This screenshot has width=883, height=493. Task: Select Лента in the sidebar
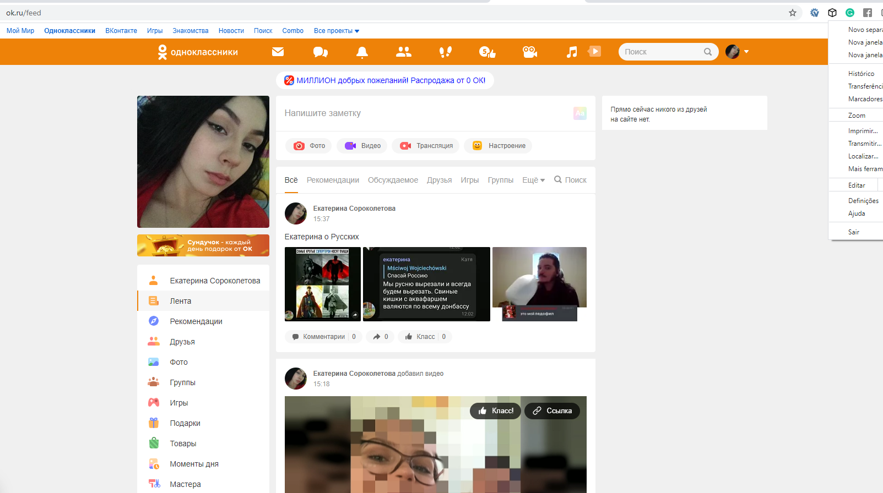[203, 301]
